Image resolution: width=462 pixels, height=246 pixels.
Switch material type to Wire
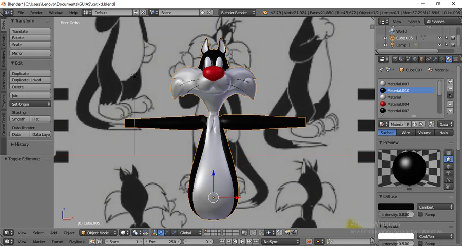[406, 133]
